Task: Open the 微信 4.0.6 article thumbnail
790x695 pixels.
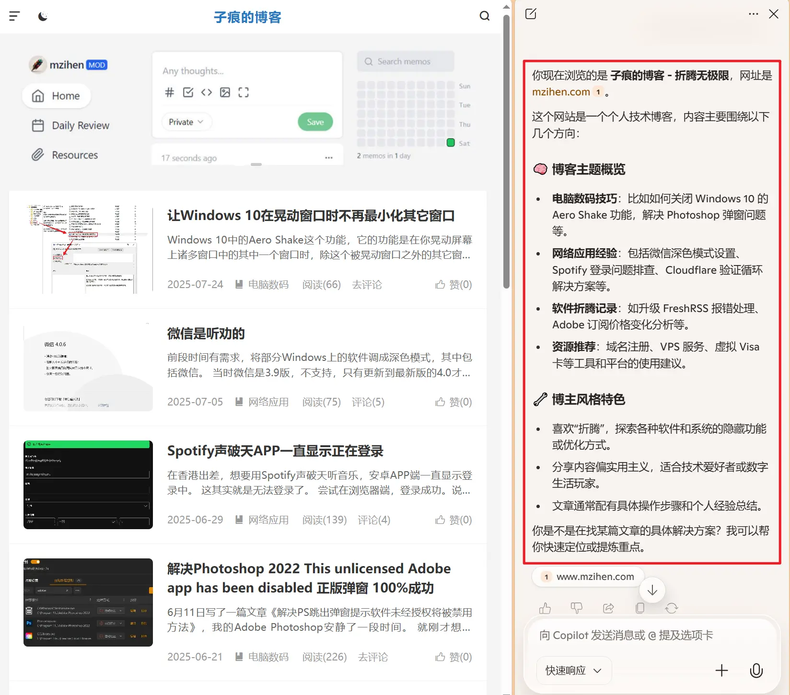Action: coord(88,367)
